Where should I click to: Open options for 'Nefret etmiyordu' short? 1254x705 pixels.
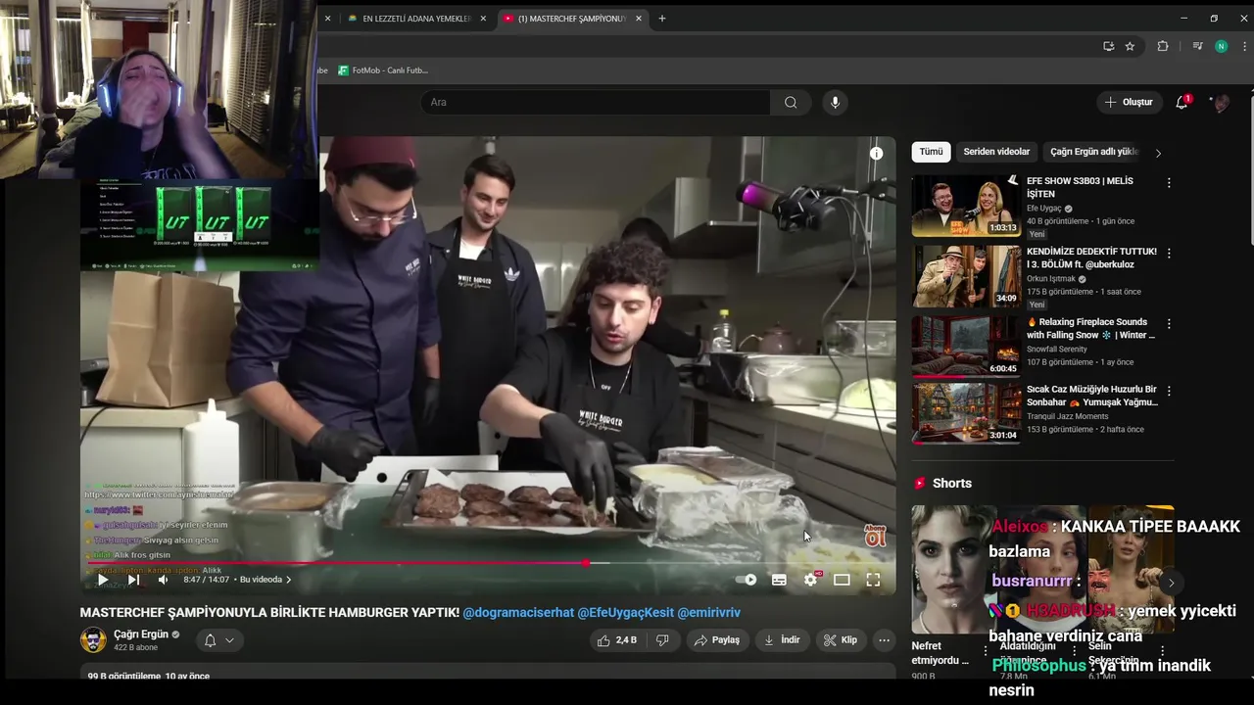[986, 650]
